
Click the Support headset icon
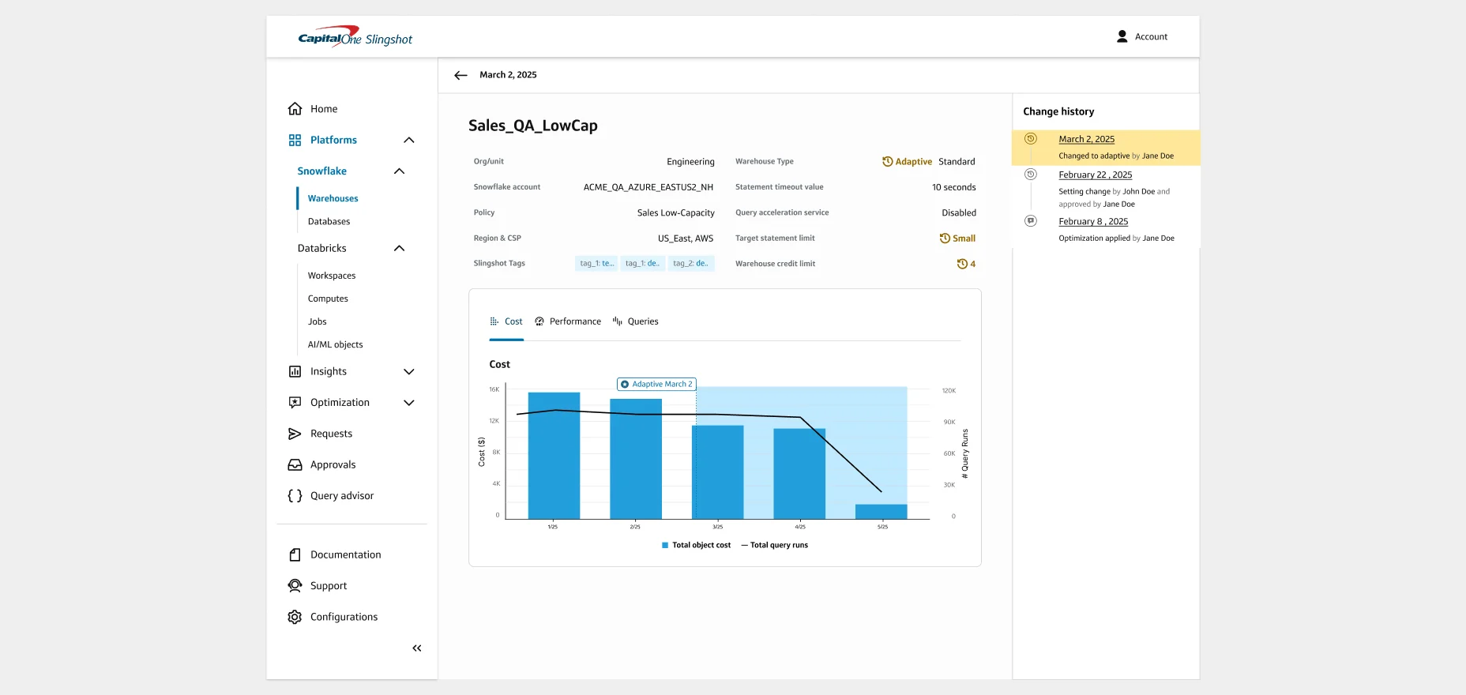(295, 586)
